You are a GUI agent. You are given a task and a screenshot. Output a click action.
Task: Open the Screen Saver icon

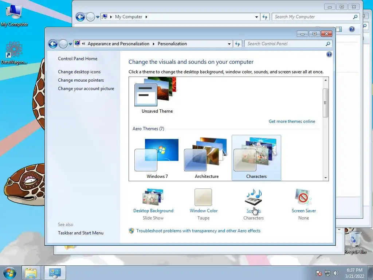303,197
